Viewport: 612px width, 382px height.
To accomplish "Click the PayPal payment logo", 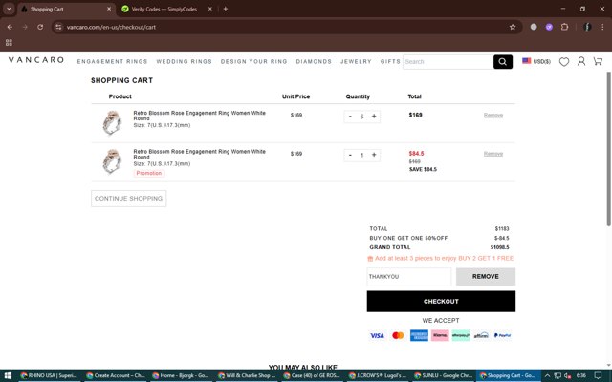I will 503,335.
